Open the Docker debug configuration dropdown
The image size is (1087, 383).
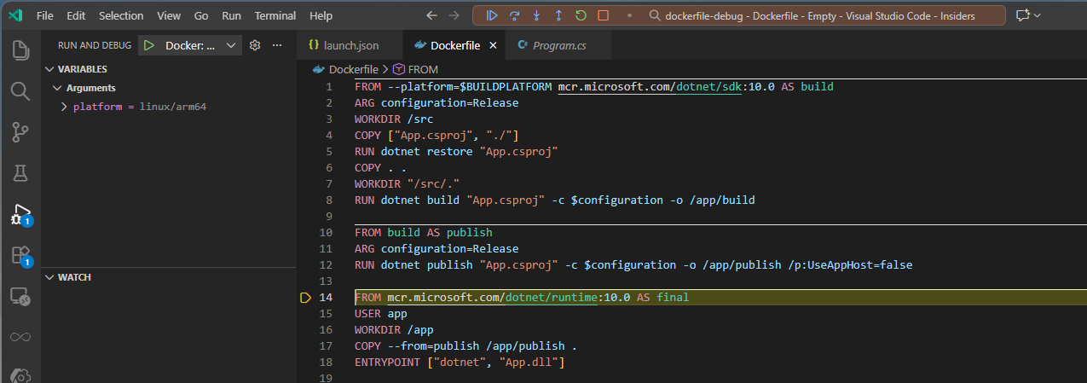point(231,45)
